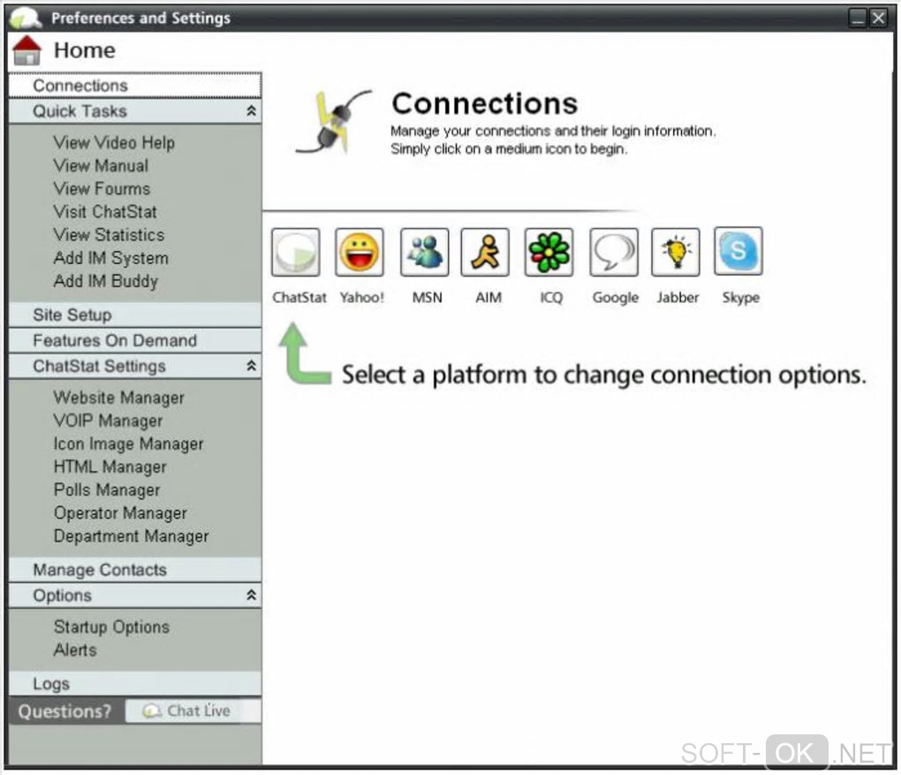
Task: Open the Alerts settings
Action: coord(75,650)
